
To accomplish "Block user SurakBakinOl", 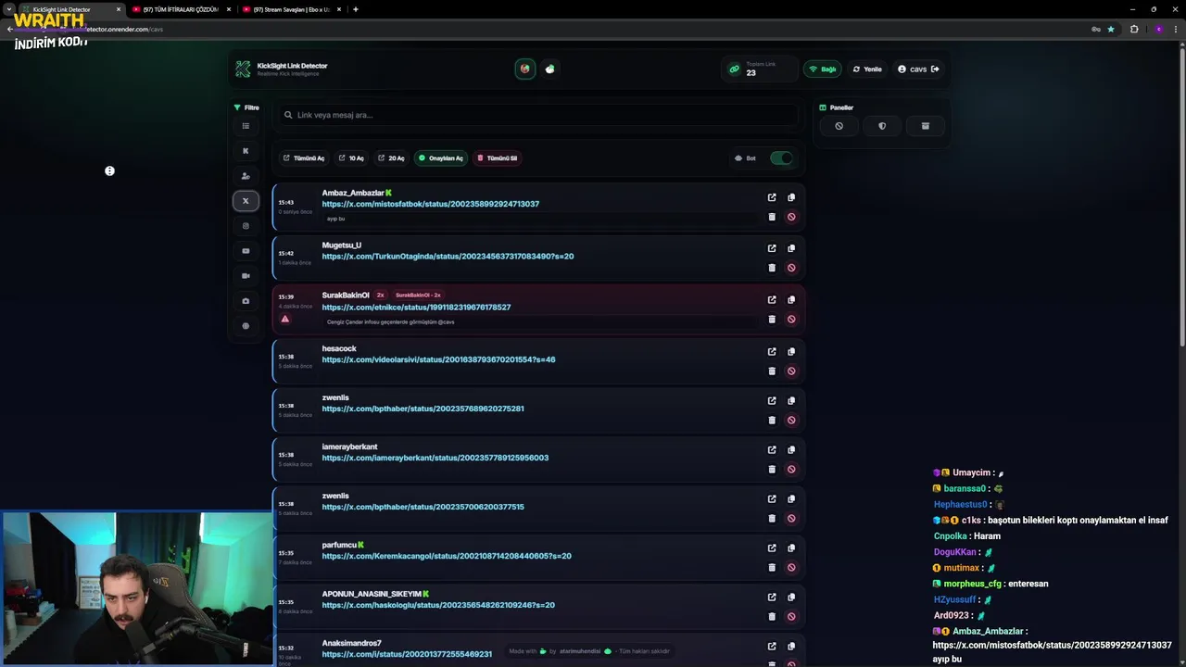I will click(x=791, y=319).
